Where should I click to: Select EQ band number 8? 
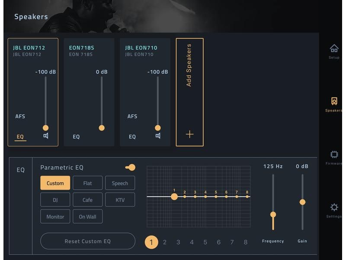[x=246, y=242]
